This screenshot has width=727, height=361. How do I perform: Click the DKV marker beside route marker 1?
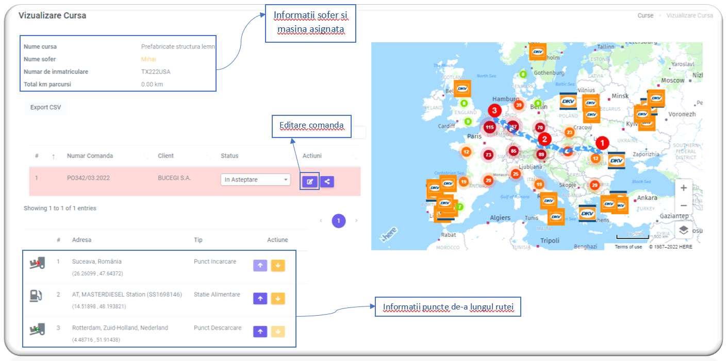click(616, 160)
